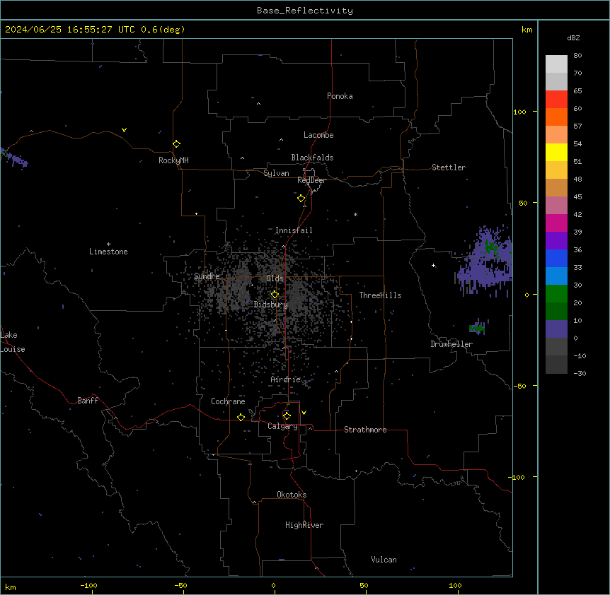The height and width of the screenshot is (595, 610).
Task: Click the Sundre city label
Action: pyautogui.click(x=207, y=276)
